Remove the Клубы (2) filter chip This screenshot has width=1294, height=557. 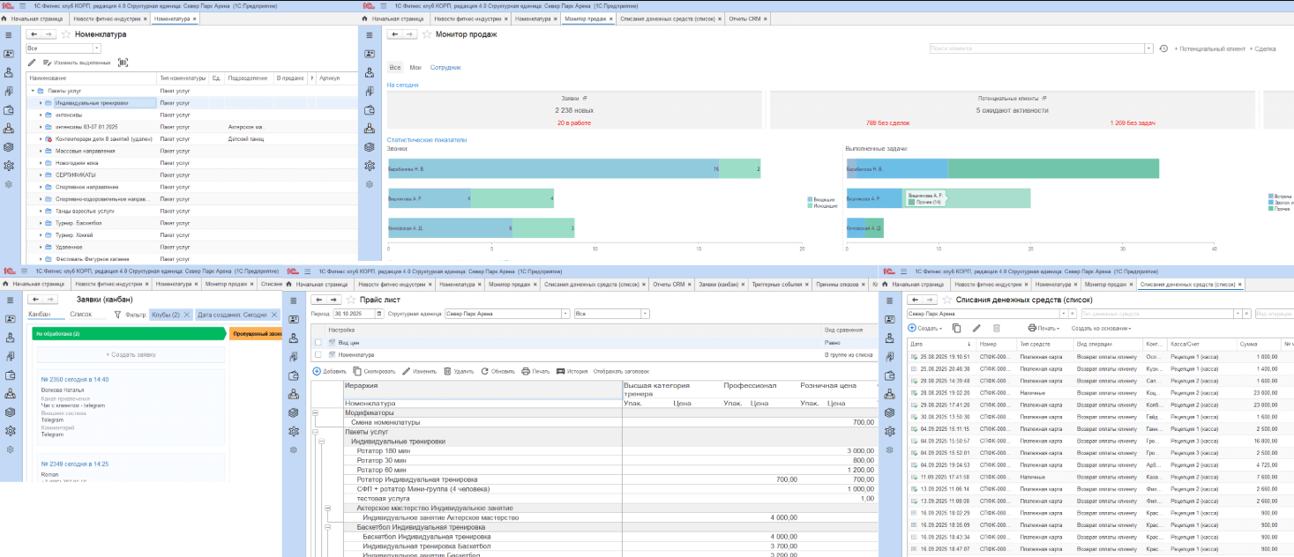click(188, 314)
